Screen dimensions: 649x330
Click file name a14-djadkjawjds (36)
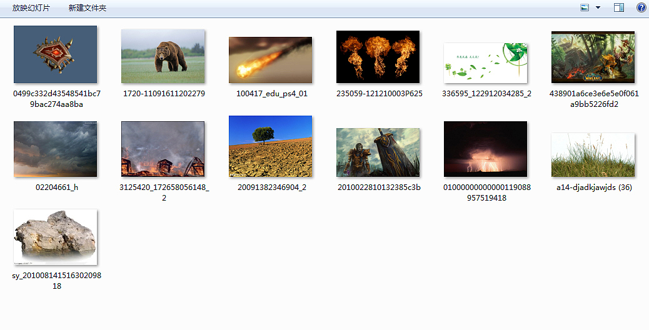point(595,187)
